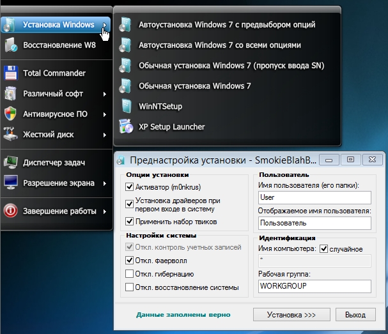The height and width of the screenshot is (334, 388).
Task: Click the Жесткий диск drive icon
Action: [x=11, y=135]
